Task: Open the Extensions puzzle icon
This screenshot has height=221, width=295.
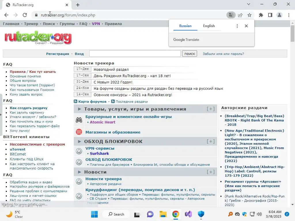Action: click(261, 15)
